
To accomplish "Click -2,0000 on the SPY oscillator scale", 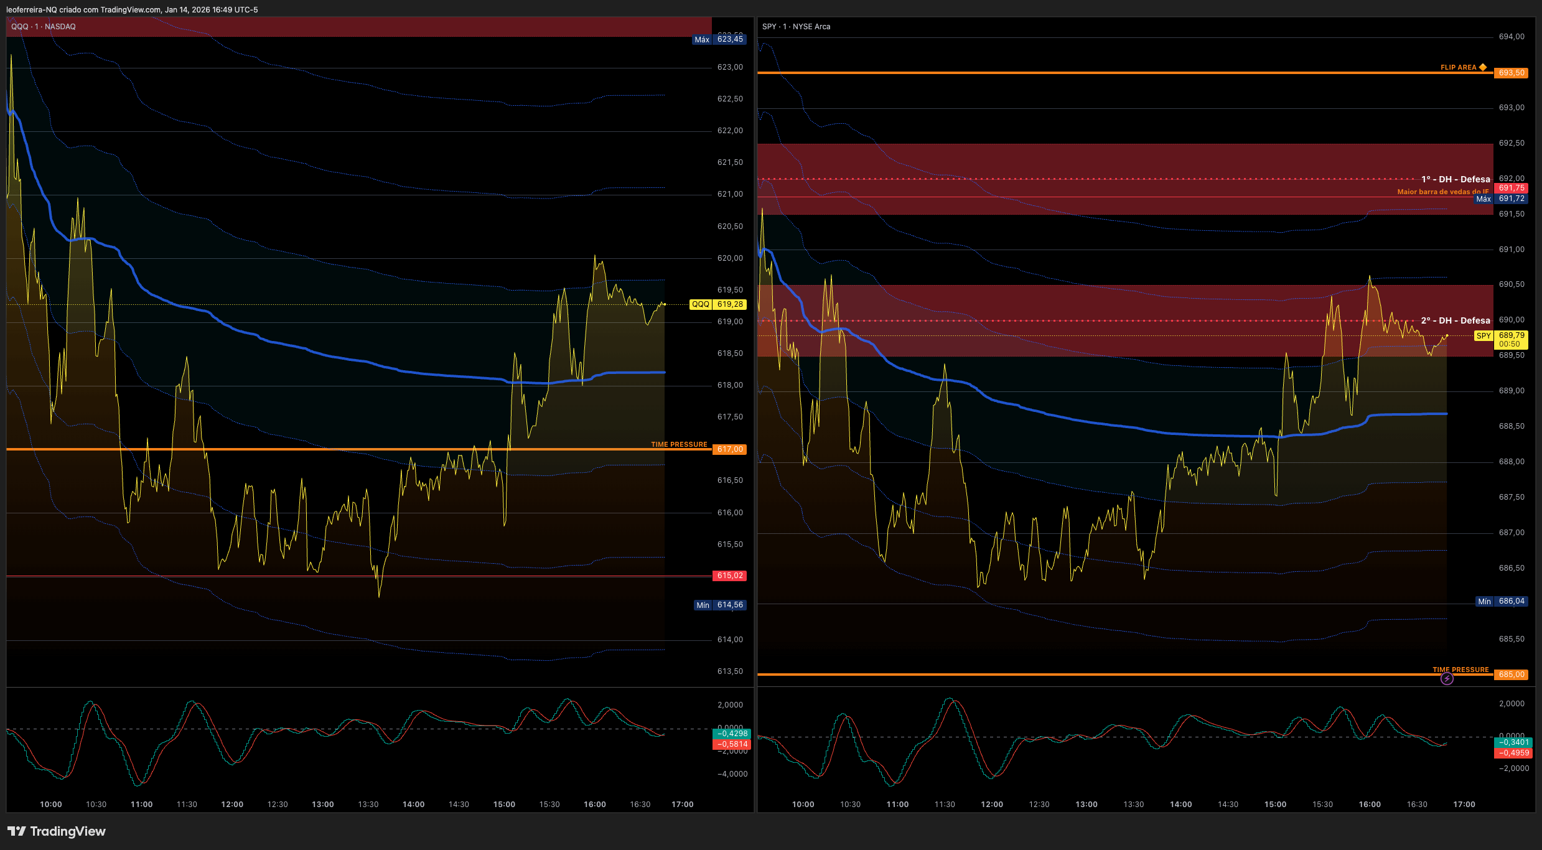I will (x=1514, y=768).
